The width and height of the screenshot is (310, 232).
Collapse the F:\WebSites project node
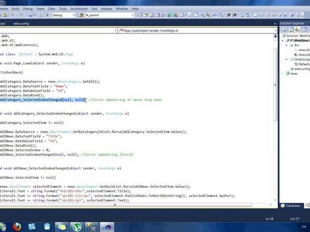point(283,41)
